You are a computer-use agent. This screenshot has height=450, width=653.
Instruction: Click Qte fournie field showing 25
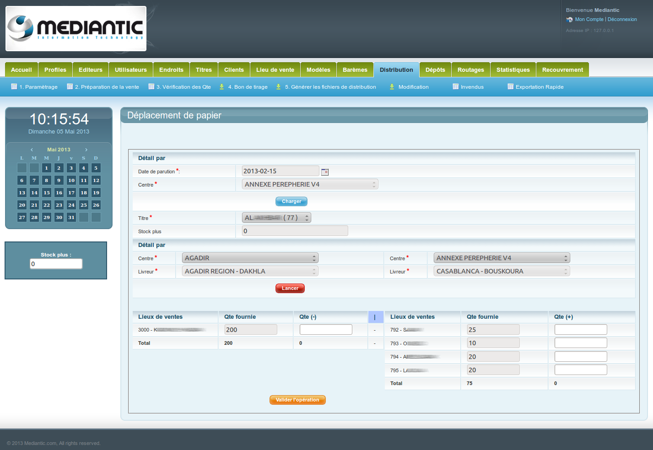[x=493, y=329]
